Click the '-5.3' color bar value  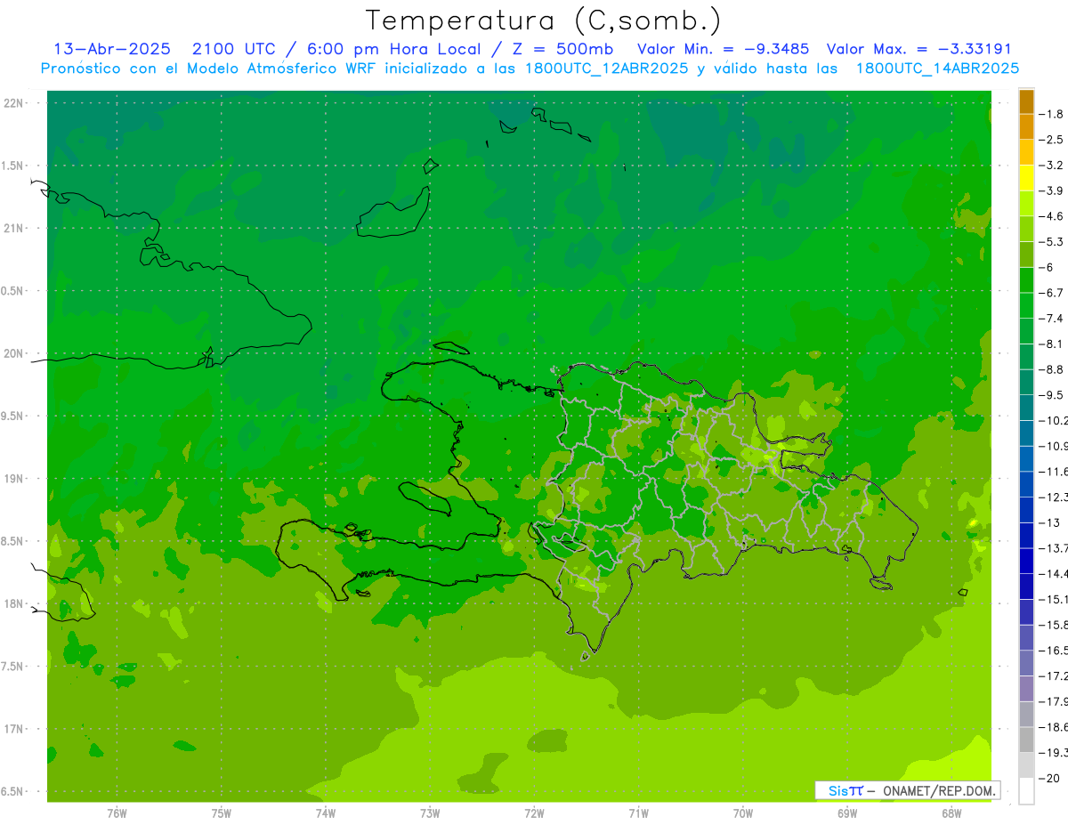coord(1052,242)
